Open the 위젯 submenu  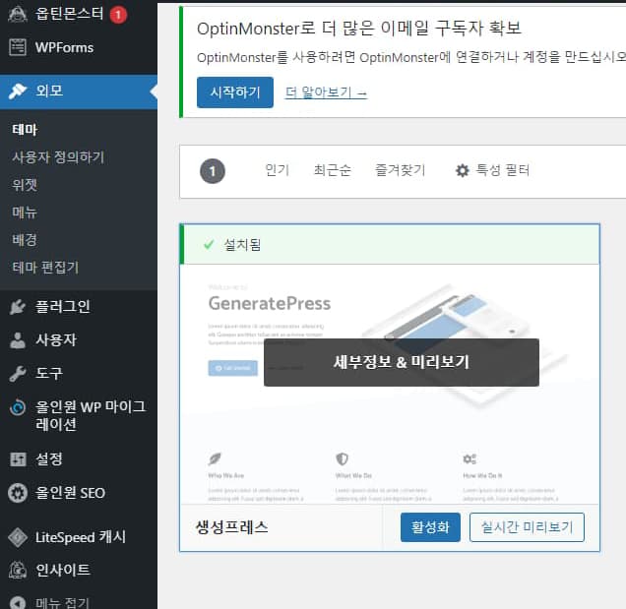click(x=25, y=184)
